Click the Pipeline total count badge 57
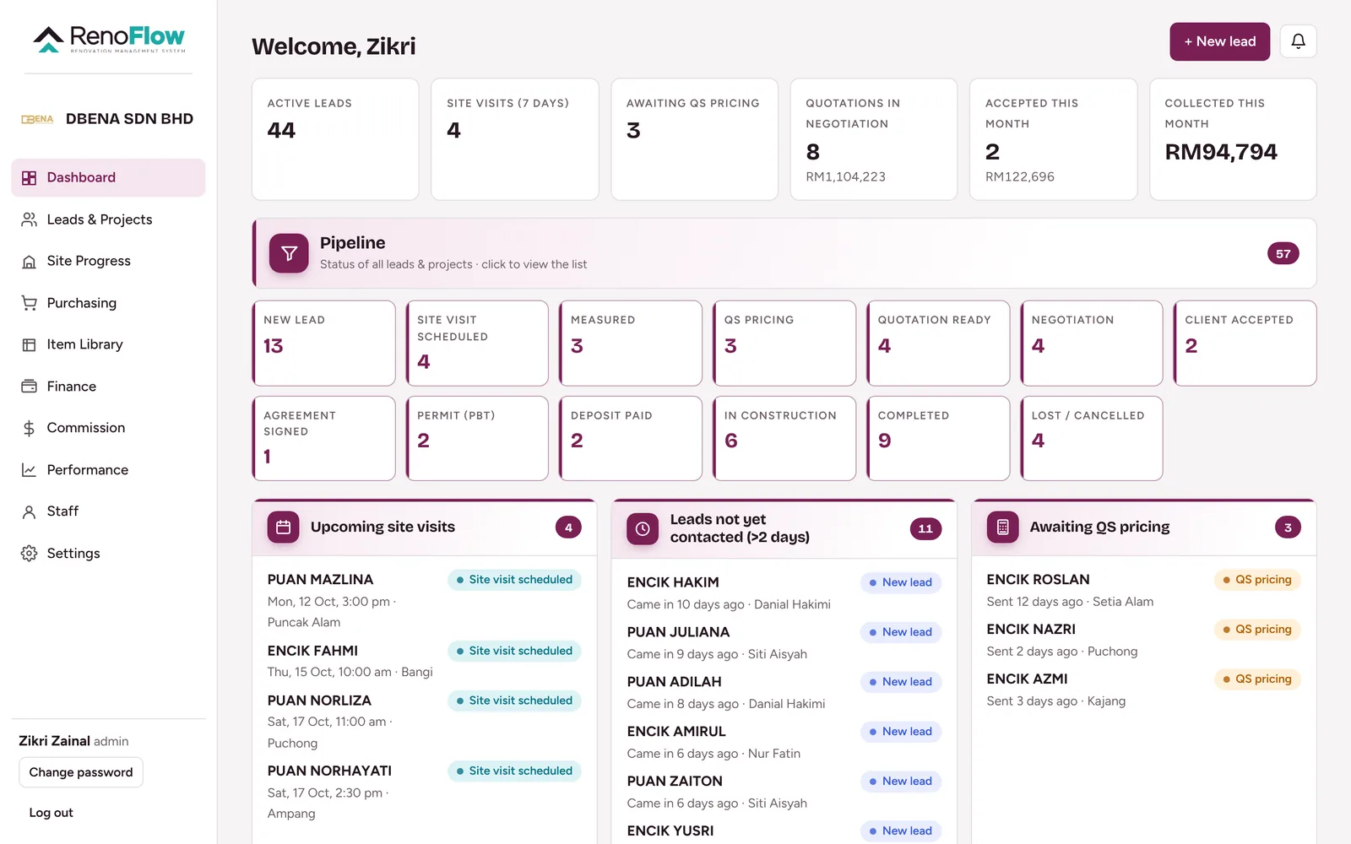This screenshot has height=844, width=1351. tap(1283, 253)
